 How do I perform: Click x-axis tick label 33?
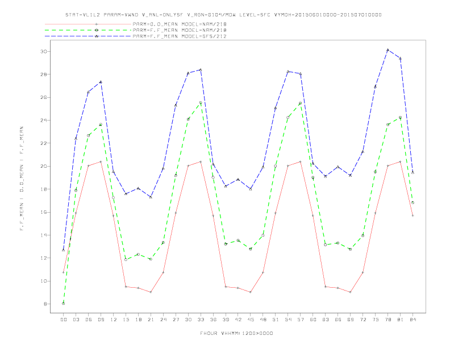(x=201, y=320)
